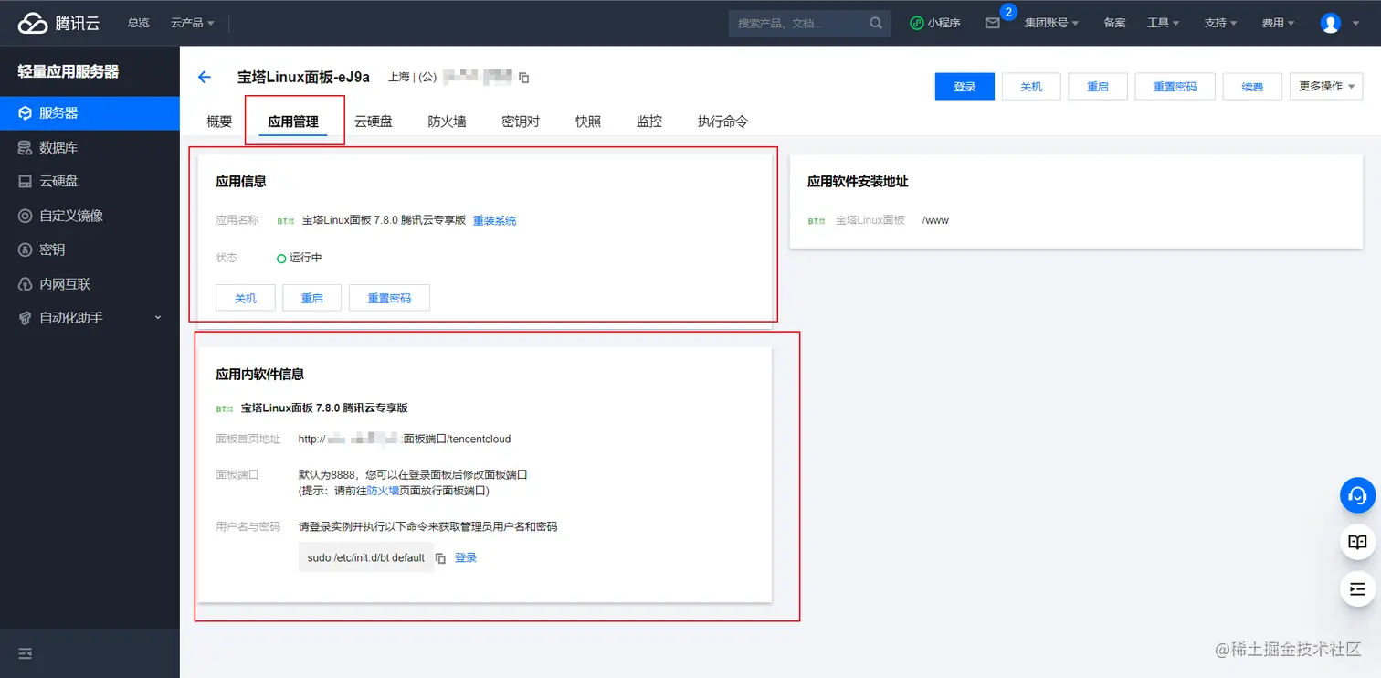This screenshot has width=1381, height=678.
Task: Copy the bt default command
Action: (x=440, y=558)
